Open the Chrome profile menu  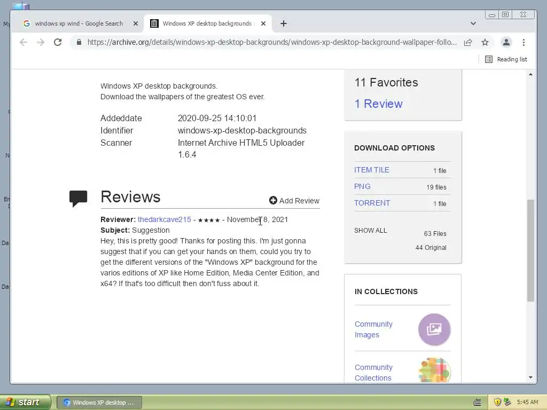pyautogui.click(x=506, y=43)
